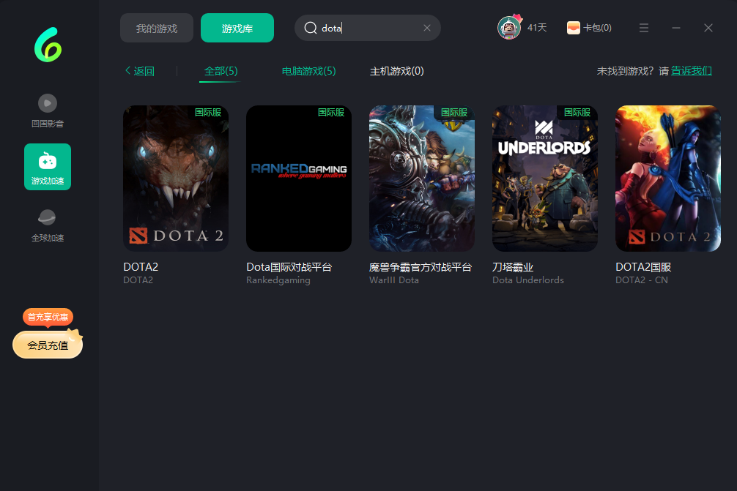
Task: Open the 卡包 card wallet
Action: point(589,28)
